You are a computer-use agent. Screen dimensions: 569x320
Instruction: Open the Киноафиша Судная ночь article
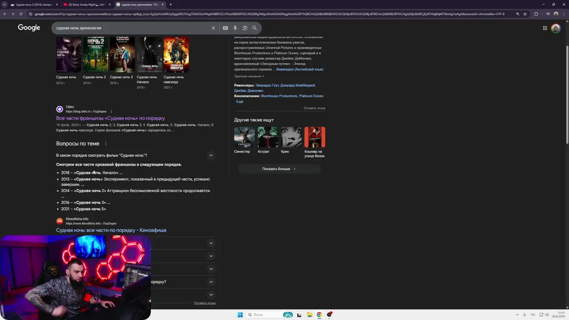(111, 230)
